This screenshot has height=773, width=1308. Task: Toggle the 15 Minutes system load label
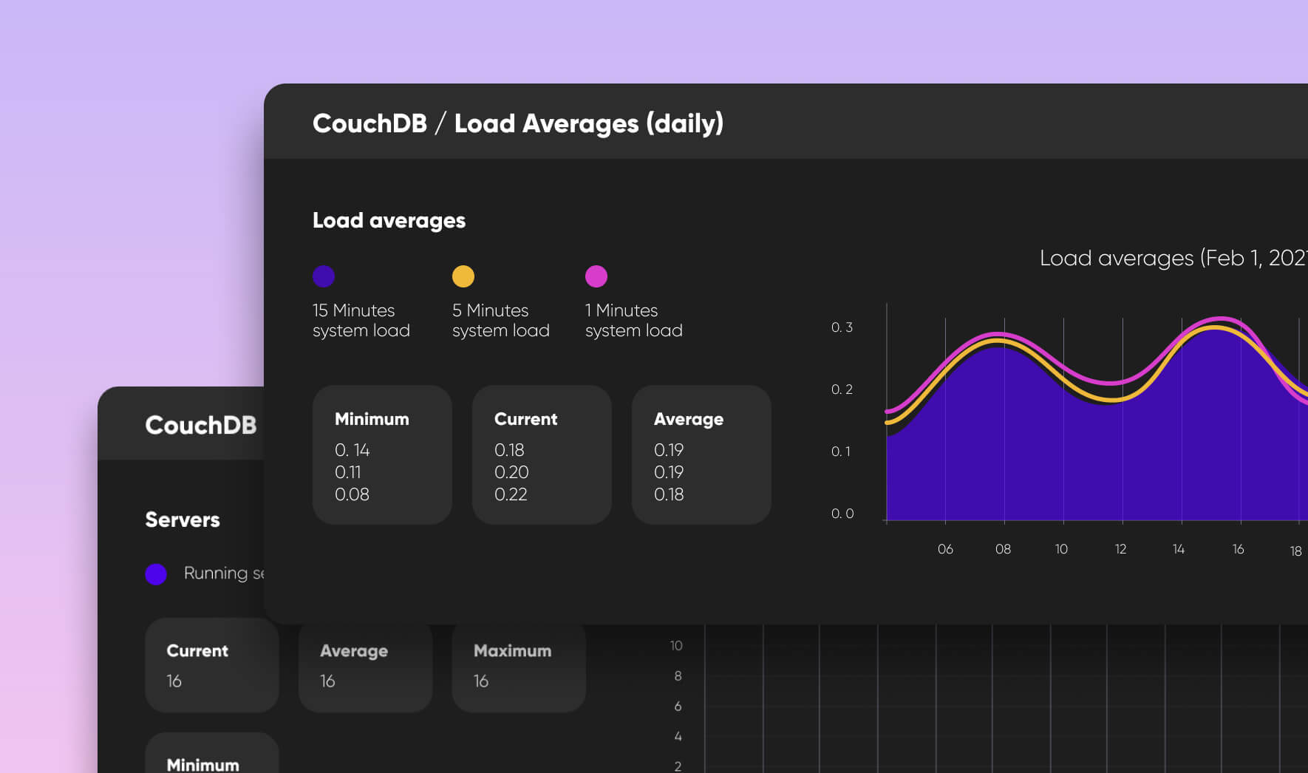(361, 320)
